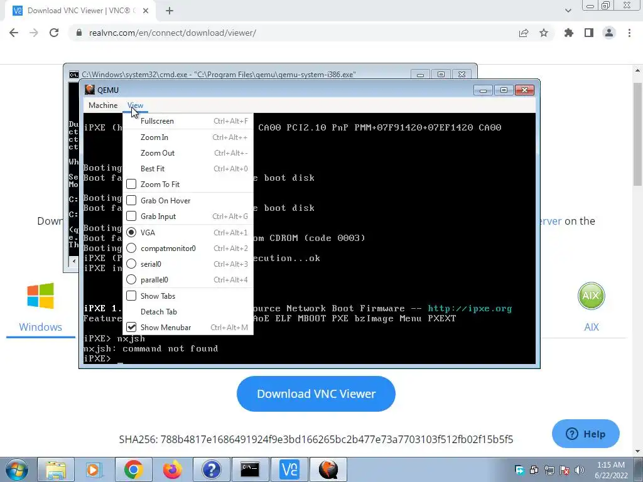The image size is (643, 482).
Task: Click the network tray icon
Action: (549, 470)
